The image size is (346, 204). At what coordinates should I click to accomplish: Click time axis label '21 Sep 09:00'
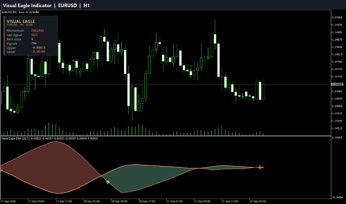pyautogui.click(x=202, y=201)
